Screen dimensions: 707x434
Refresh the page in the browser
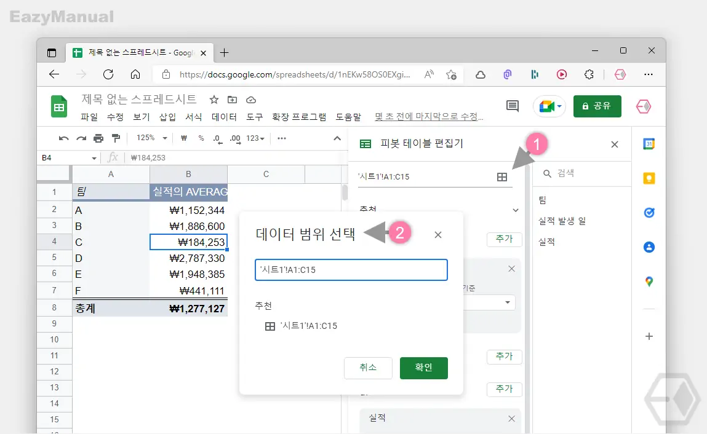(108, 74)
